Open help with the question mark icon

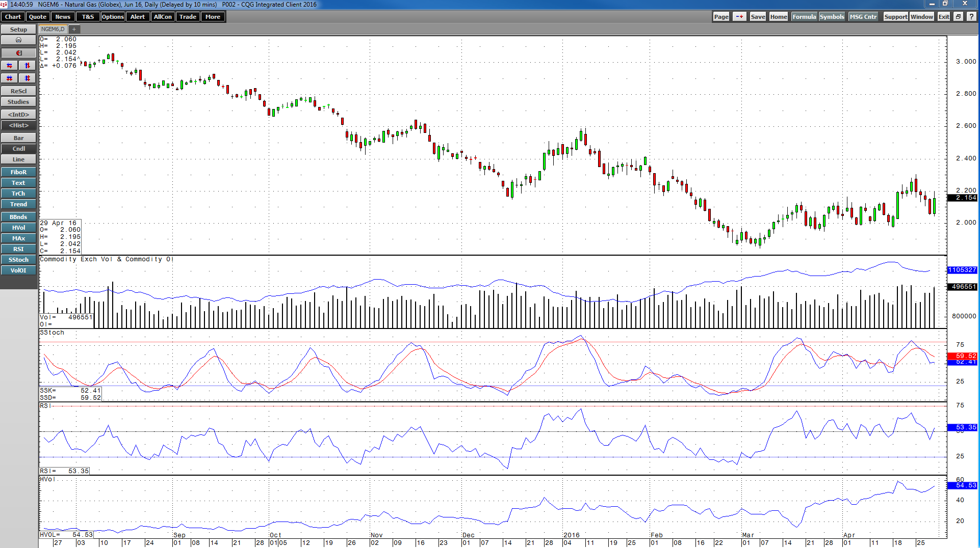click(972, 16)
